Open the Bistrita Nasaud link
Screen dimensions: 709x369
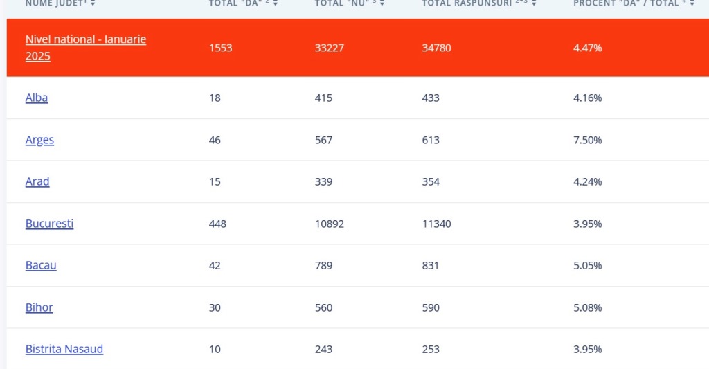pos(64,349)
